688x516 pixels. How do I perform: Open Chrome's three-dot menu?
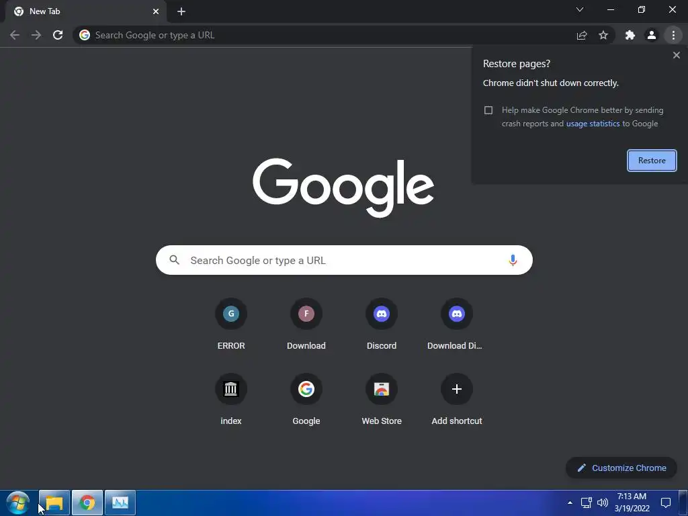[x=673, y=35]
